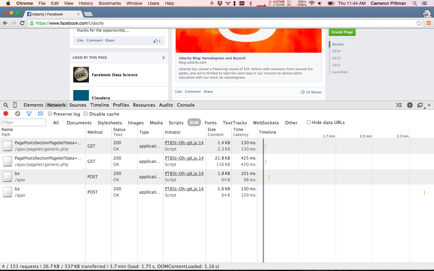Sort requests by the Method column header
This screenshot has width=434, height=271.
pyautogui.click(x=99, y=132)
